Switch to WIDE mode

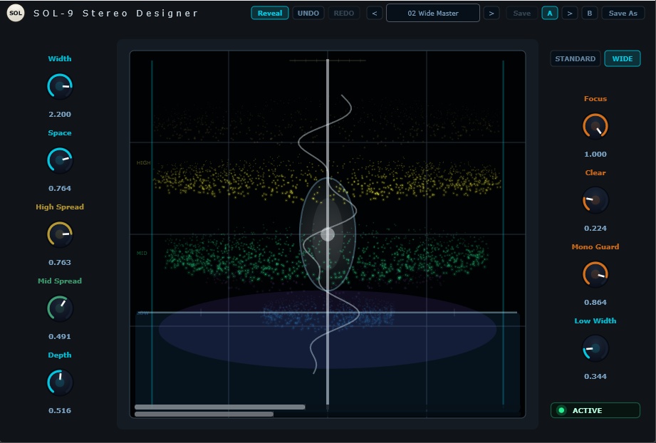623,58
